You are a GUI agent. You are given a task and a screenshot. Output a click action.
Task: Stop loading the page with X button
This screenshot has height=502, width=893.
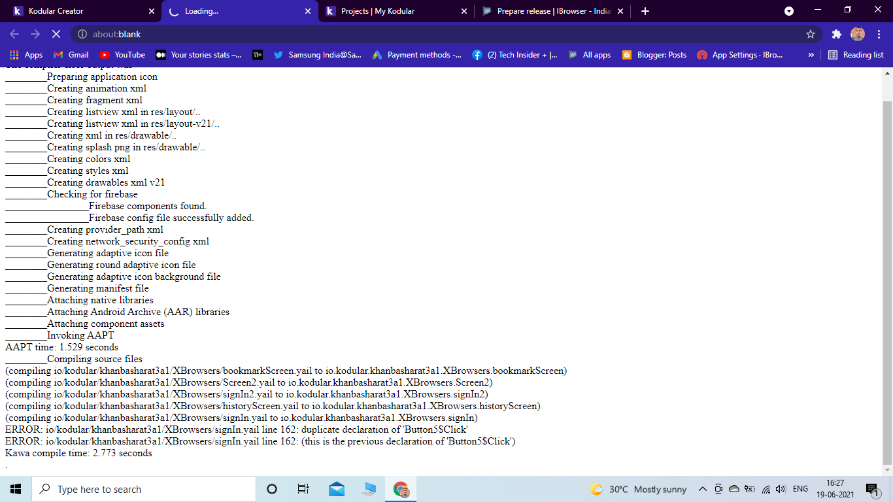pyautogui.click(x=56, y=34)
